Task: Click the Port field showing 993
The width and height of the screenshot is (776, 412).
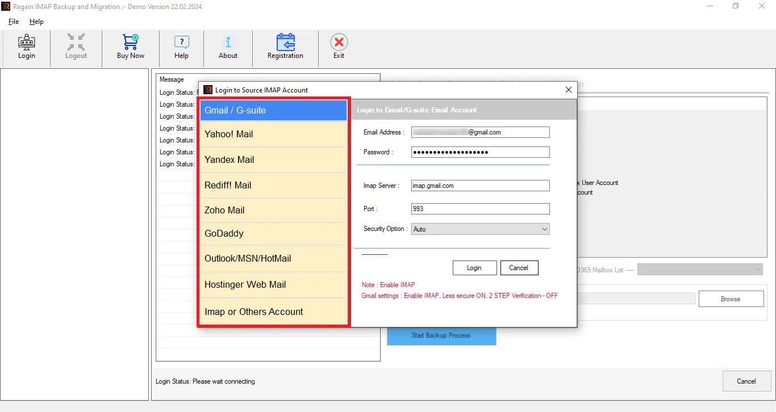Action: tap(481, 209)
